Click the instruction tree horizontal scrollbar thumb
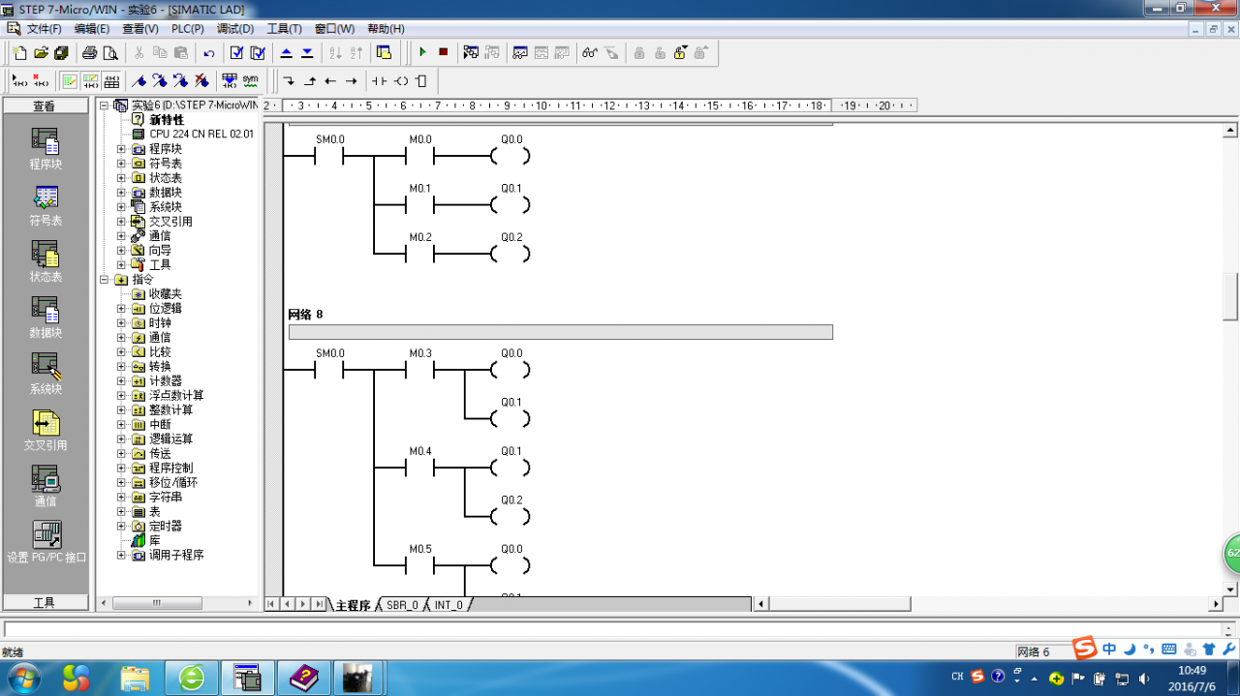 coord(156,604)
